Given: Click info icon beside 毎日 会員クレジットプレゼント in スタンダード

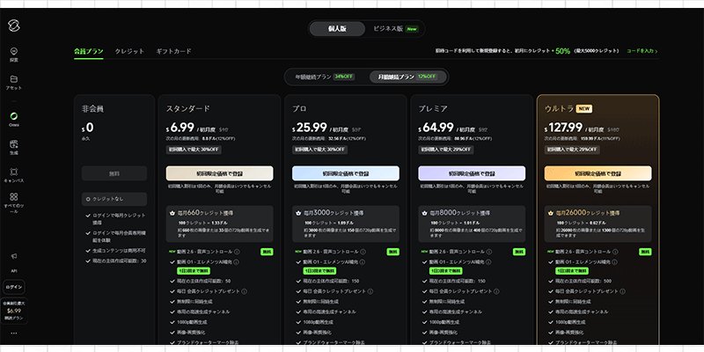Looking at the screenshot, I should point(244,291).
